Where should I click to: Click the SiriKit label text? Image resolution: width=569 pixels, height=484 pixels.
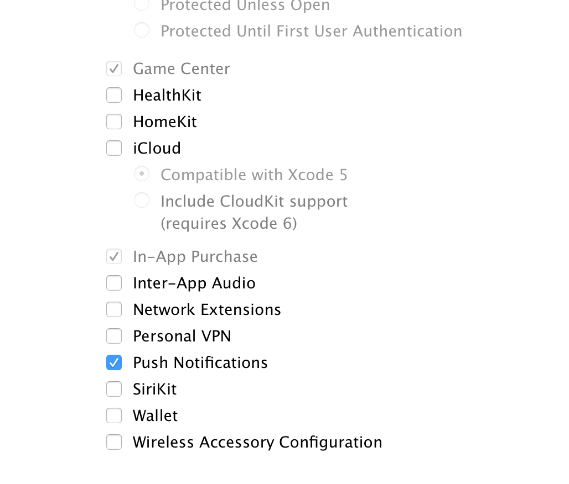click(155, 389)
